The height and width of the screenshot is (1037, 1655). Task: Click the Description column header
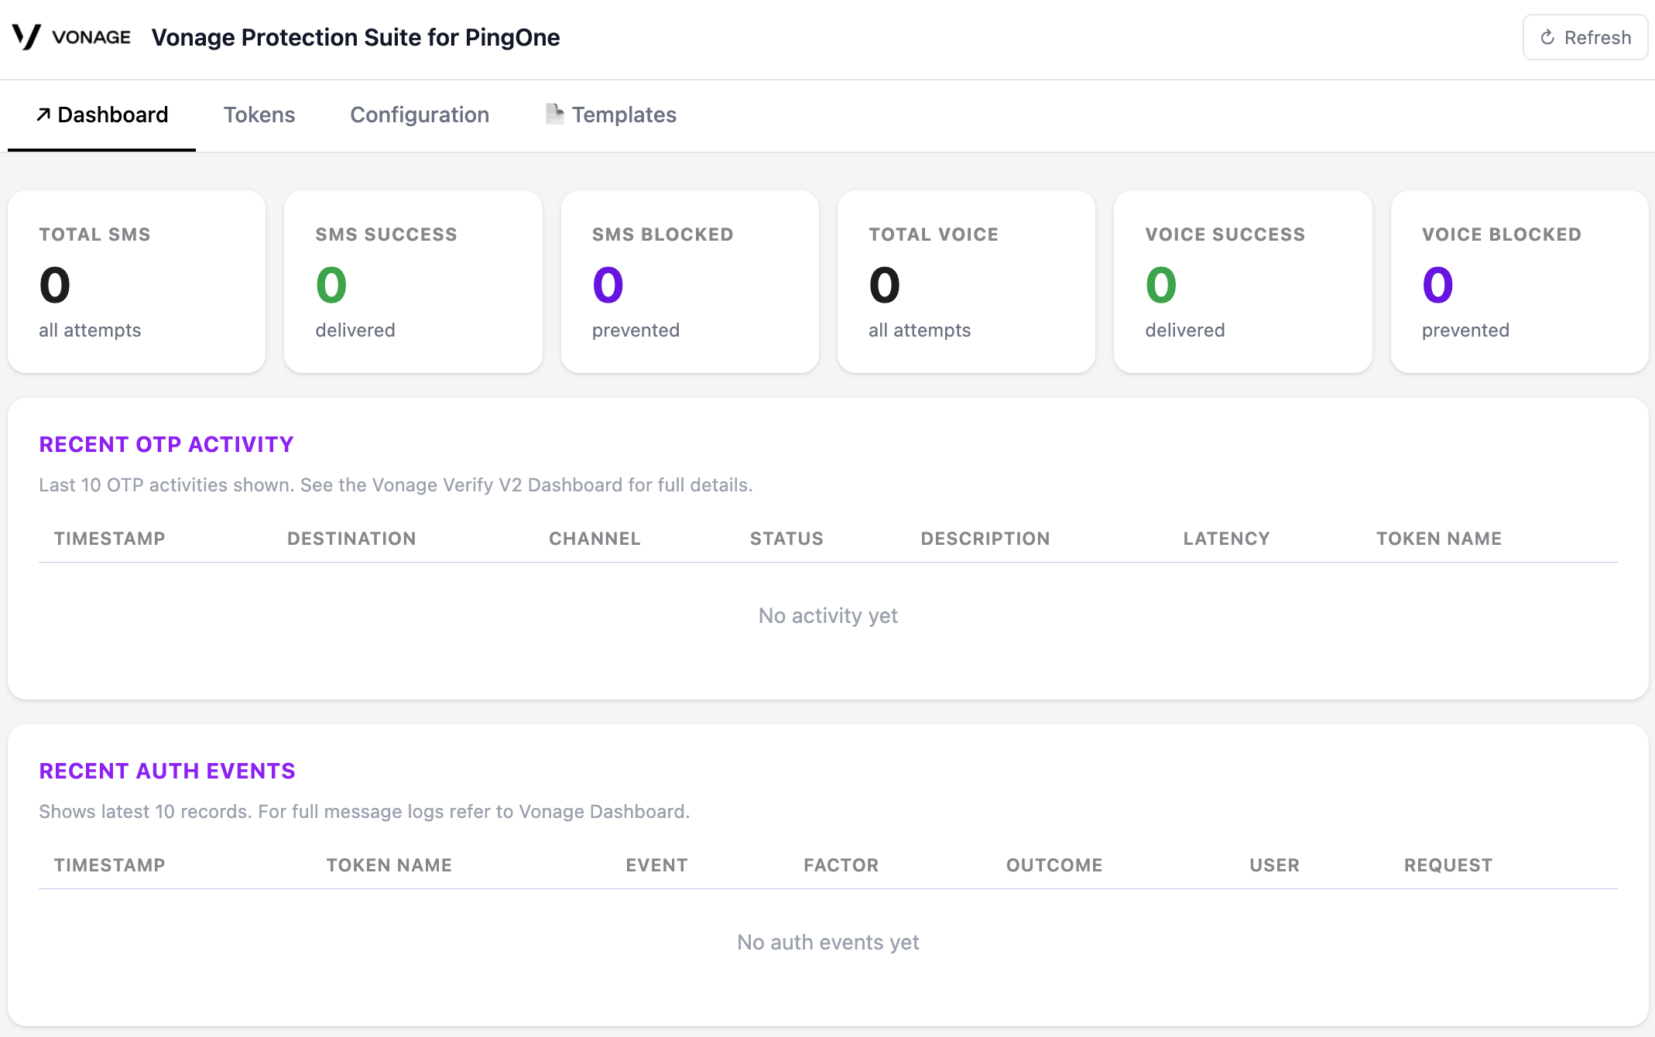coord(985,539)
